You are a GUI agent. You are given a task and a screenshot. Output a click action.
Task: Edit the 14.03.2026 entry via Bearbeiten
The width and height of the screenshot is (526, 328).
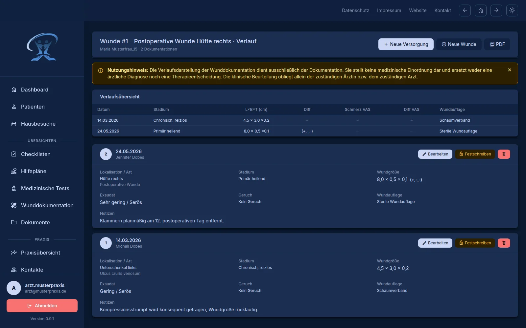[x=435, y=243]
